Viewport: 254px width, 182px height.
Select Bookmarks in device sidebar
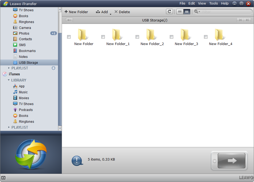point(27,51)
